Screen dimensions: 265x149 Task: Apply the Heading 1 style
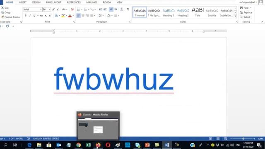click(x=169, y=12)
